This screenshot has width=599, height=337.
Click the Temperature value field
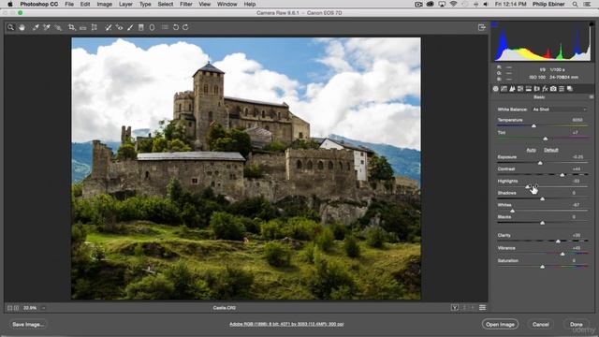[x=577, y=120]
